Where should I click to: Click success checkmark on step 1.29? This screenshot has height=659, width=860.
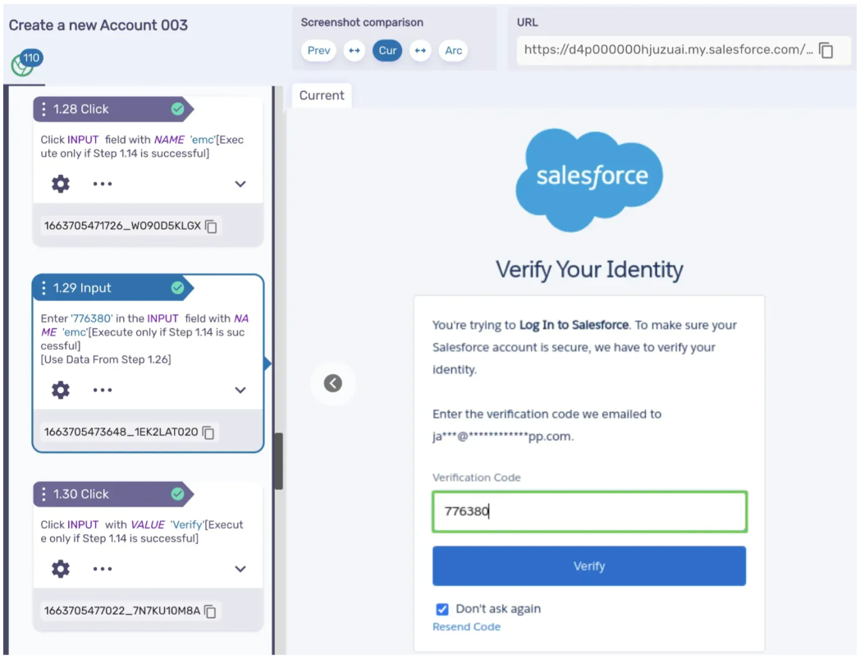pyautogui.click(x=177, y=287)
